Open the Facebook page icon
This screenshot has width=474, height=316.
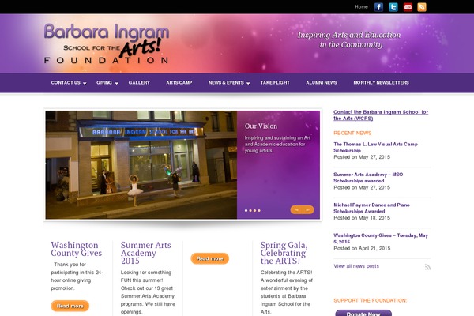coord(378,7)
